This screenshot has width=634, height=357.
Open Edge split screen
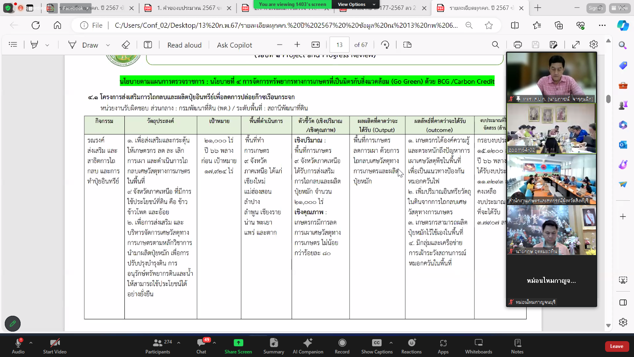coord(515,25)
